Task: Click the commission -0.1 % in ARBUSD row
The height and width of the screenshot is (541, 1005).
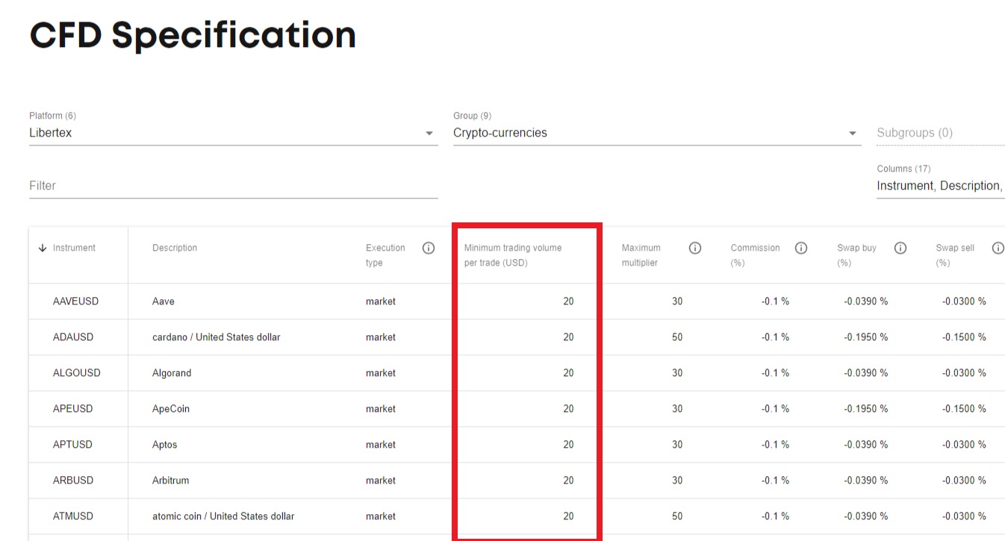Action: 775,481
